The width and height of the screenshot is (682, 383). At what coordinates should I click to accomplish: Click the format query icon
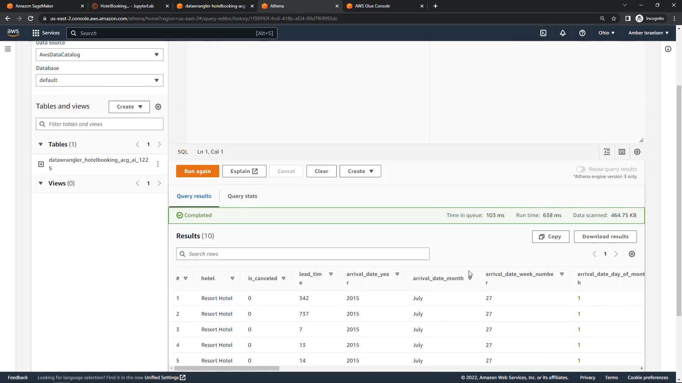(x=607, y=152)
